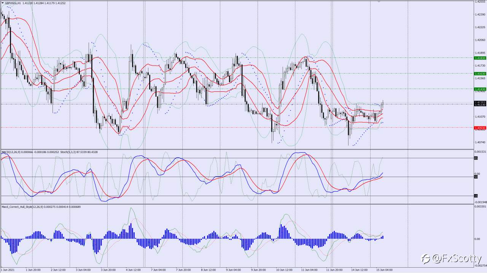This screenshot has height=273, width=487.
Task: Click the 1.42225 price scale value
Action: pyautogui.click(x=480, y=27)
